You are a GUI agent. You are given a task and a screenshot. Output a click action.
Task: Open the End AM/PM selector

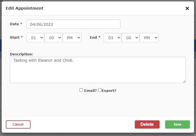point(149,38)
